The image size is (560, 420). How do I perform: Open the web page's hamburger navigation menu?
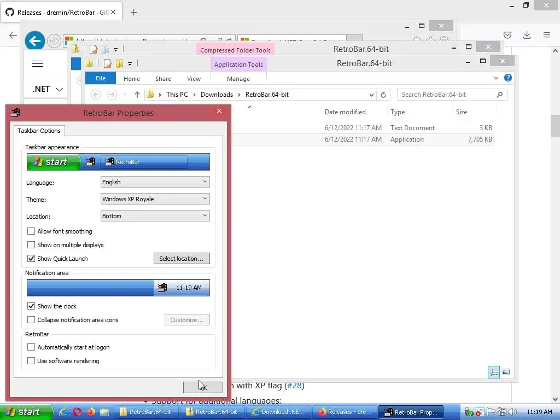[38, 64]
